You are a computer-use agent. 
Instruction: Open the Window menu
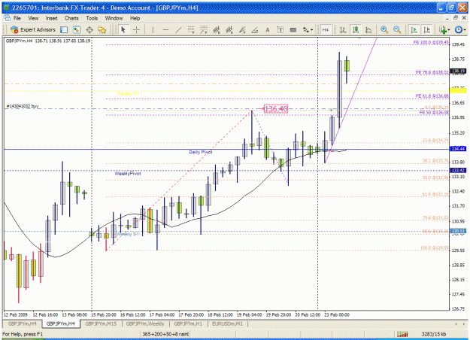114,18
